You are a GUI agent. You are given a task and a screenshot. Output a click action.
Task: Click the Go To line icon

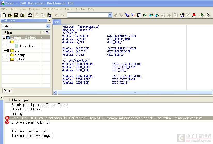139,15
